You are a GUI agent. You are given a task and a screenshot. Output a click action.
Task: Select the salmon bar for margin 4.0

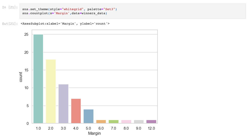pos(76,111)
